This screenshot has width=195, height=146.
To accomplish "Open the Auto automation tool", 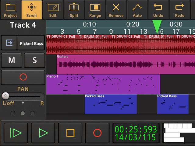I will 137,10.
